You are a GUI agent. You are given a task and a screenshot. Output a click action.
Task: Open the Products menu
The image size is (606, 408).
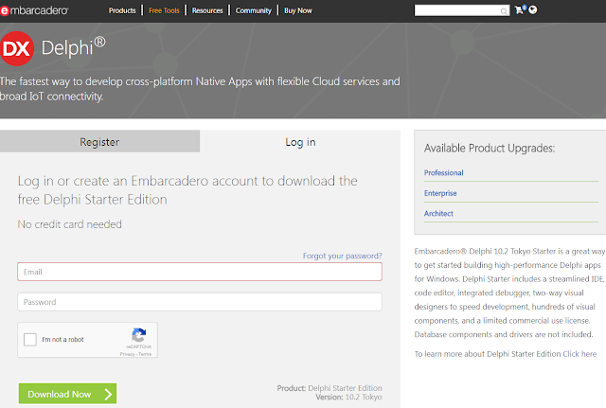[x=122, y=10]
